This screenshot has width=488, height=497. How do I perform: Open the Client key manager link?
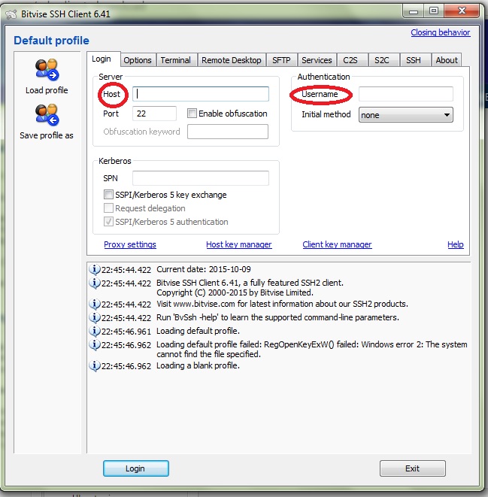coord(337,244)
